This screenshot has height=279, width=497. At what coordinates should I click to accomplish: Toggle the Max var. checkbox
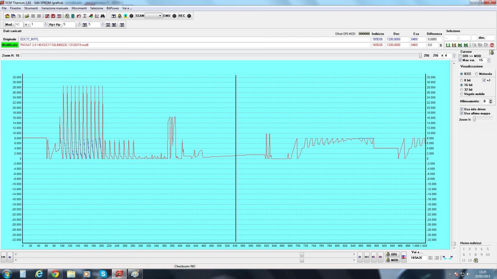pyautogui.click(x=460, y=60)
